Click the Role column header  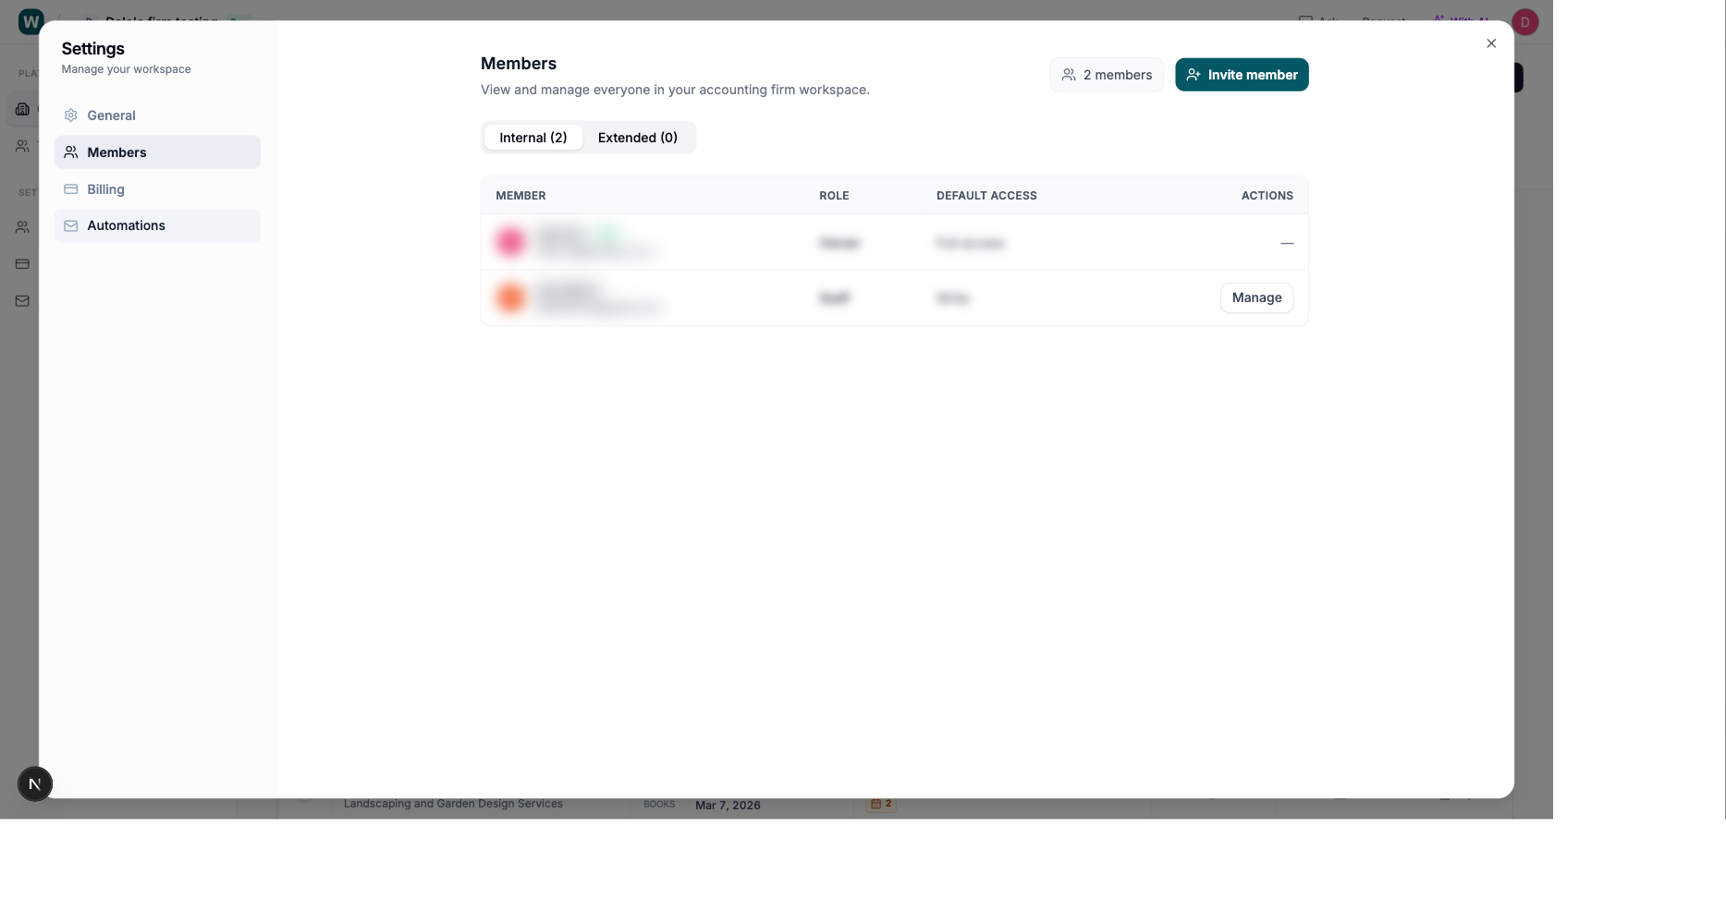(833, 196)
